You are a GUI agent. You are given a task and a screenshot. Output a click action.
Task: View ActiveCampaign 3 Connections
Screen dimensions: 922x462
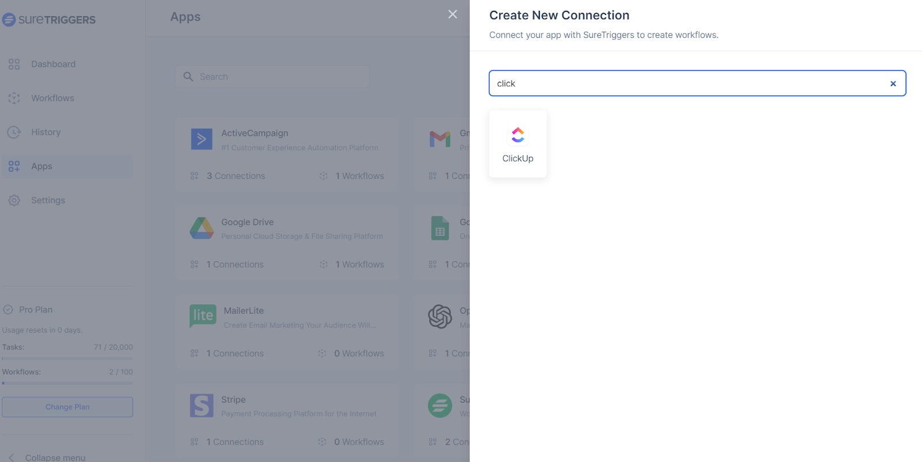tap(228, 176)
